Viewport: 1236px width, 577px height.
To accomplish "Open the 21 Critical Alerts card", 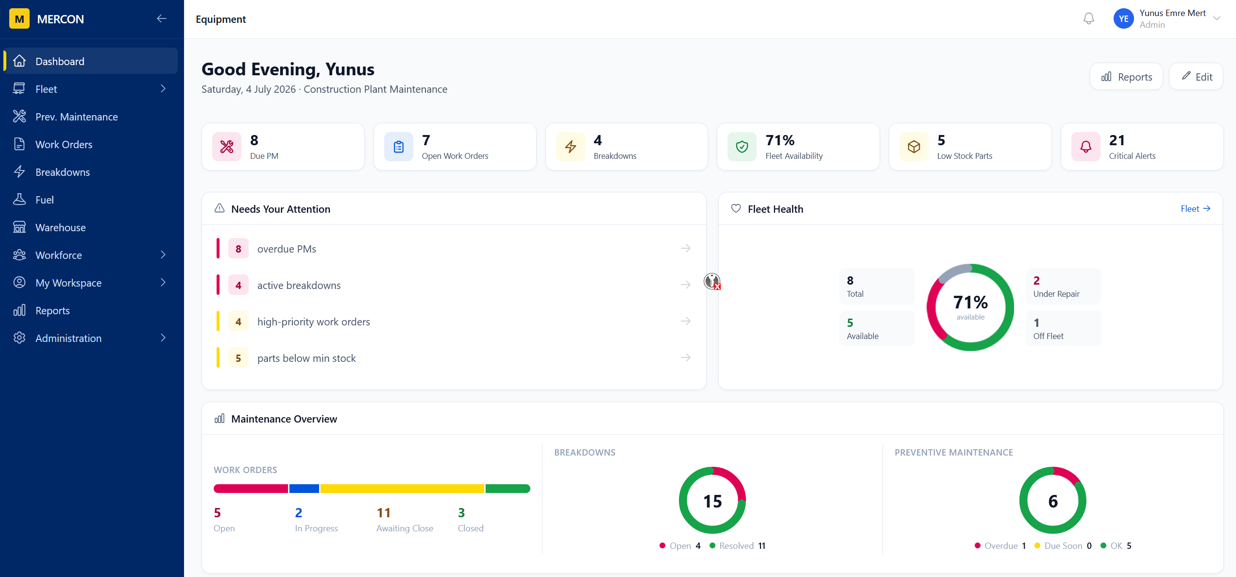I will (x=1142, y=147).
